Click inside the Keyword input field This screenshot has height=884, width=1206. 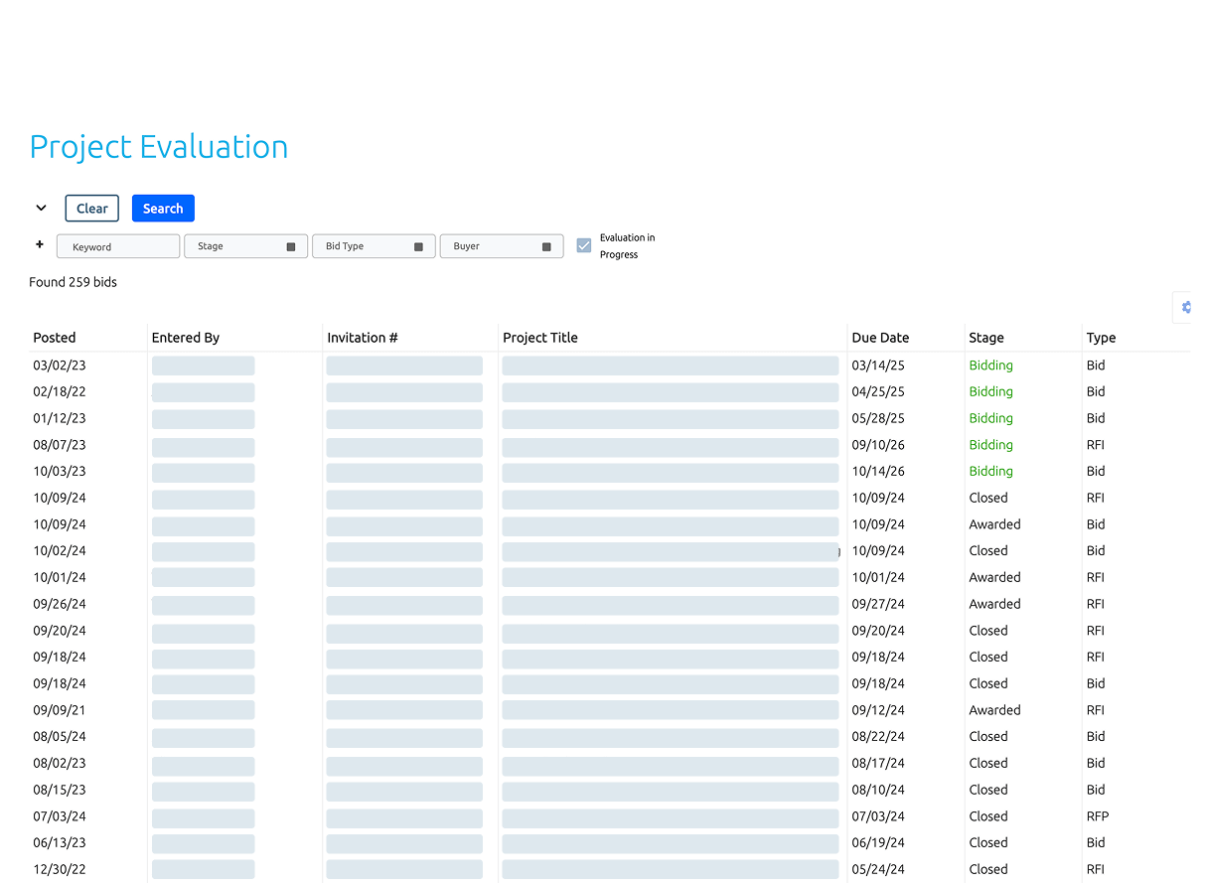click(117, 245)
